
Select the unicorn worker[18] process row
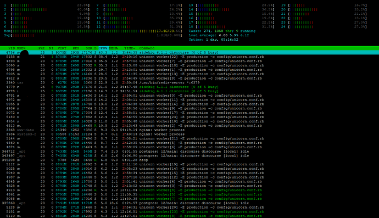[x=189, y=65]
